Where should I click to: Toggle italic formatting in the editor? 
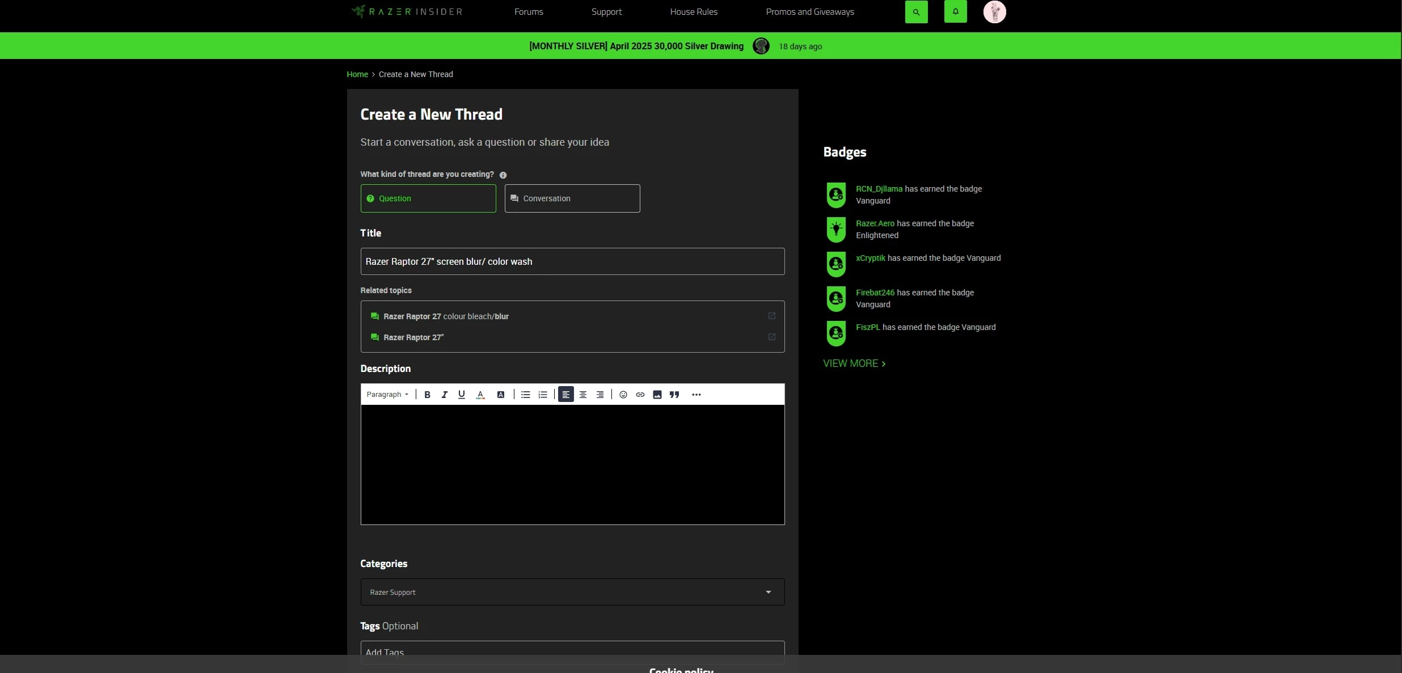pos(445,395)
